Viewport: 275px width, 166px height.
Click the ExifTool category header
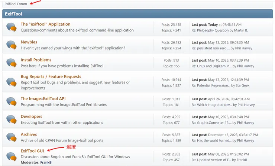point(137,14)
